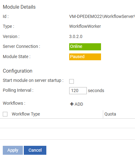Click the Configuration section heading
Viewport: 135px width, 156px height.
pos(18,71)
